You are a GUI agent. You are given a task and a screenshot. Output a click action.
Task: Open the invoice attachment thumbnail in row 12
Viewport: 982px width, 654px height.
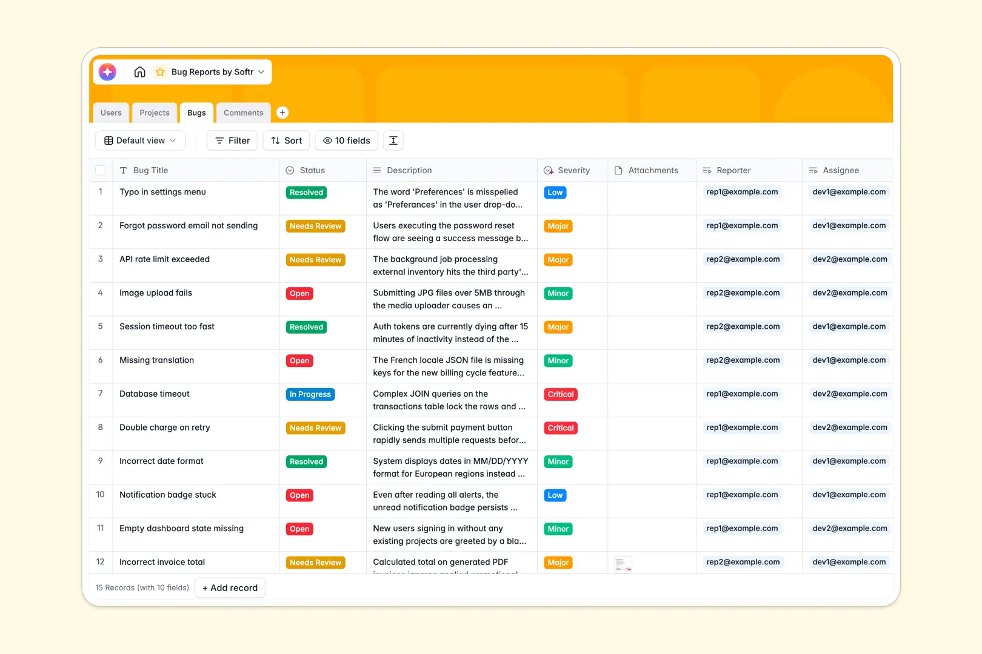pyautogui.click(x=623, y=564)
